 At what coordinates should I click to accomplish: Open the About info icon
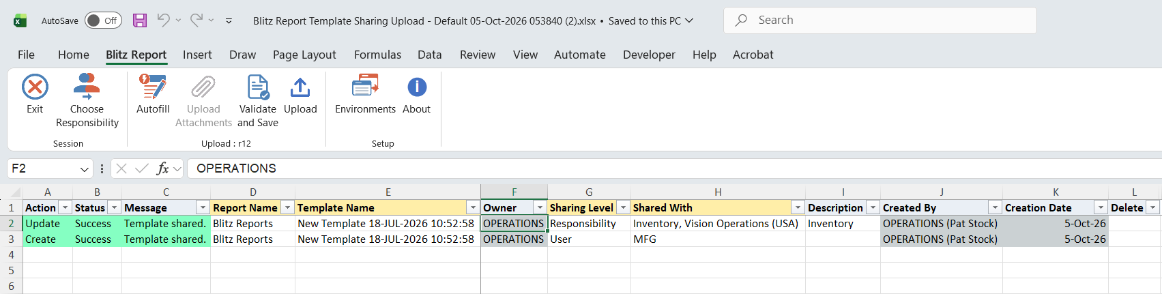tap(417, 87)
